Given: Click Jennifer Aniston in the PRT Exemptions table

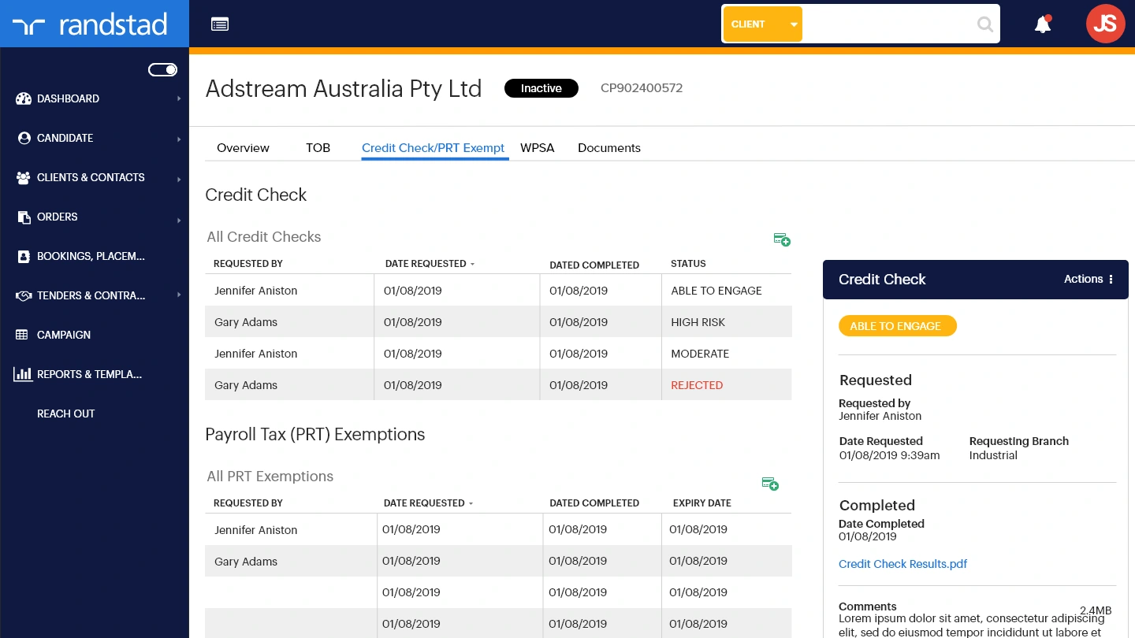Looking at the screenshot, I should click(256, 530).
